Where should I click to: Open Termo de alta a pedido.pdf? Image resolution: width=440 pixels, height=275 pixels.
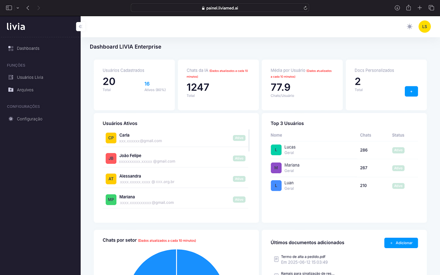302,257
